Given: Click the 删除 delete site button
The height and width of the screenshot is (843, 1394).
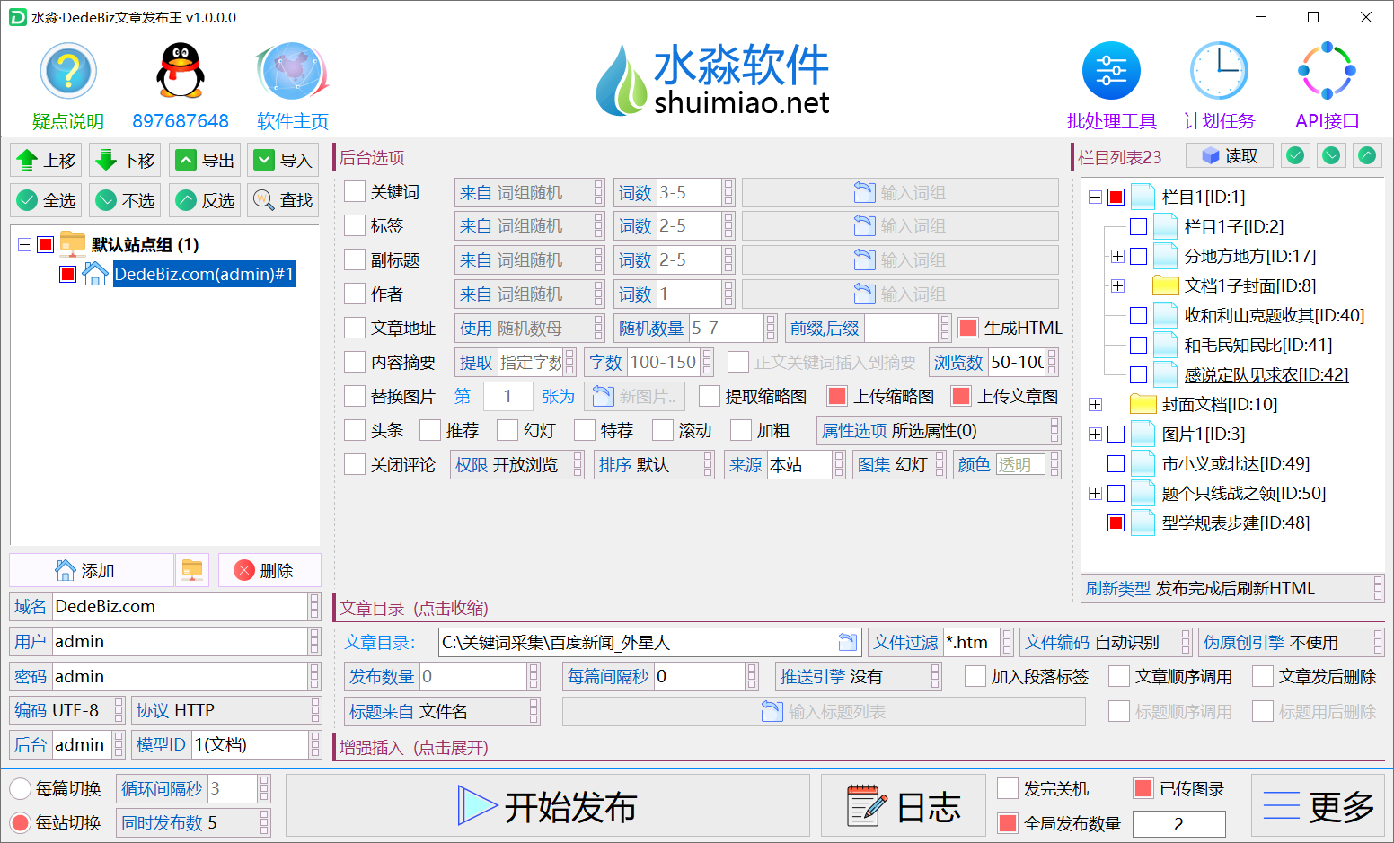Looking at the screenshot, I should coord(269,570).
